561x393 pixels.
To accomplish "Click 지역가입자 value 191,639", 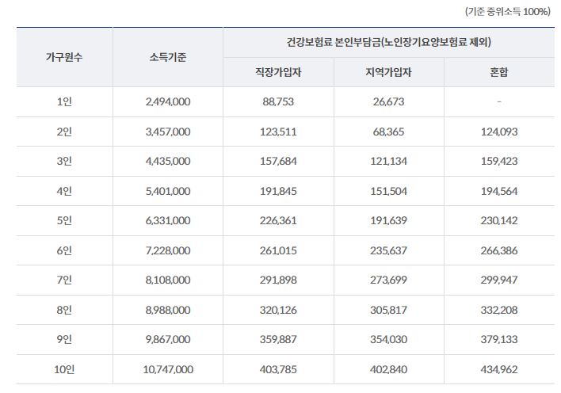I will 388,220.
